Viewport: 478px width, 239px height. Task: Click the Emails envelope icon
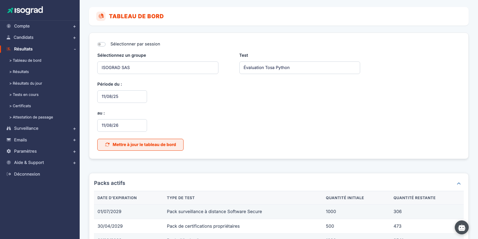tap(9, 140)
